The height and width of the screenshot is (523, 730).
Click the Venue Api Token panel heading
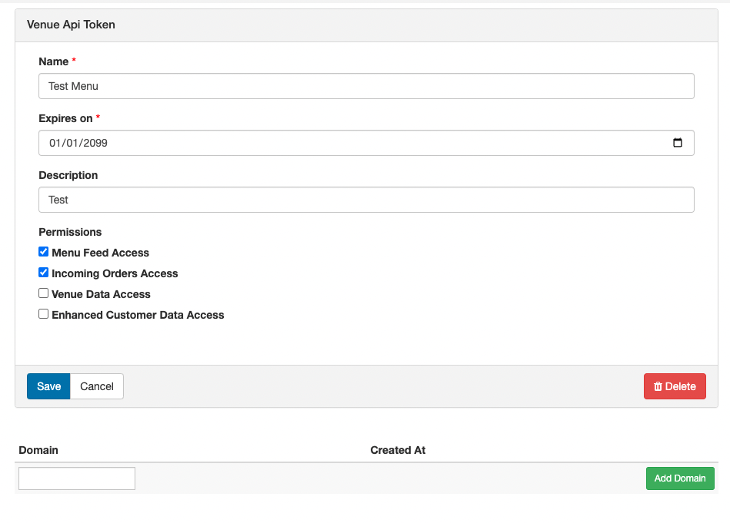pos(71,25)
